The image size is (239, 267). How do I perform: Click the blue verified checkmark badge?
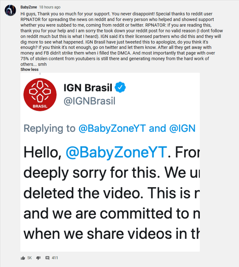120,87
